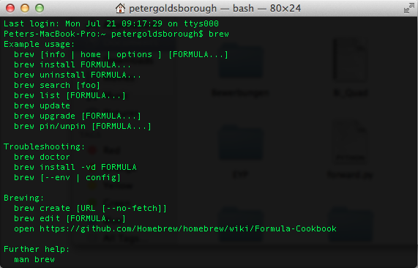The height and width of the screenshot is (268, 418).
Task: Click the 'Troubleshooting:' heading
Action: click(x=44, y=146)
